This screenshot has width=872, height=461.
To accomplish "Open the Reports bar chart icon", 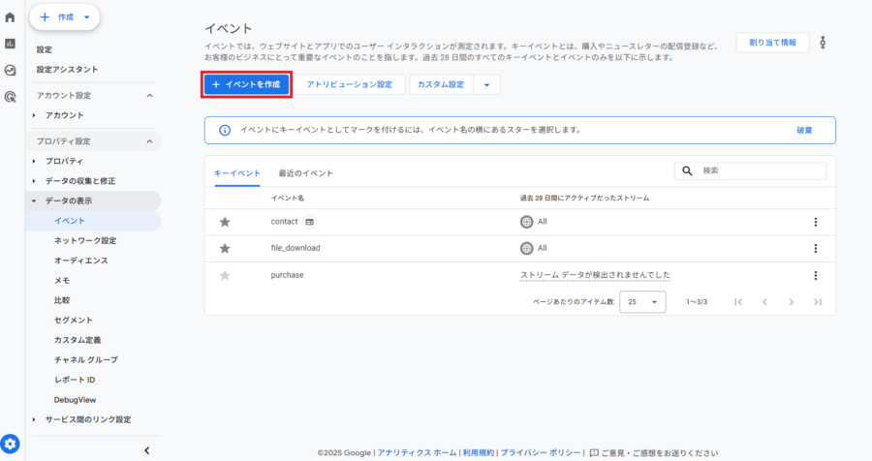I will [11, 44].
